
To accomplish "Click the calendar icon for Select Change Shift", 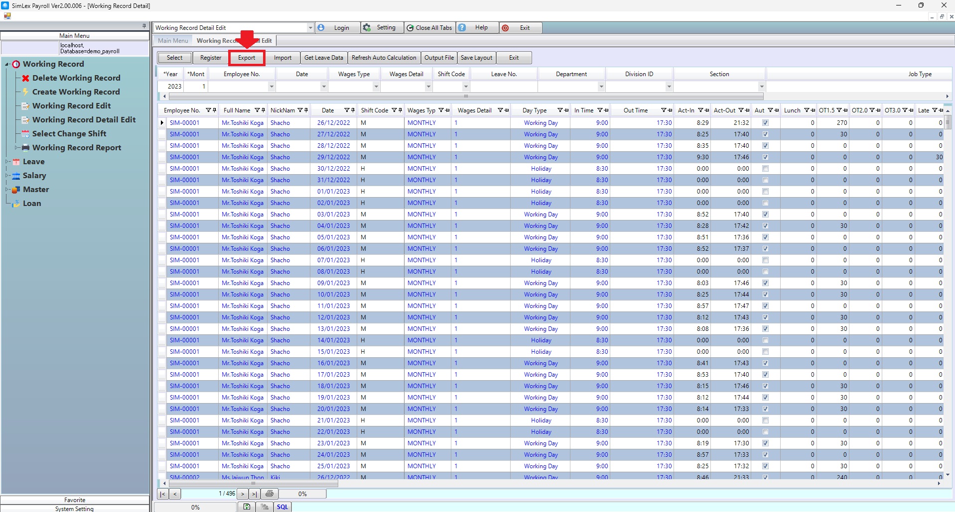I will point(25,134).
